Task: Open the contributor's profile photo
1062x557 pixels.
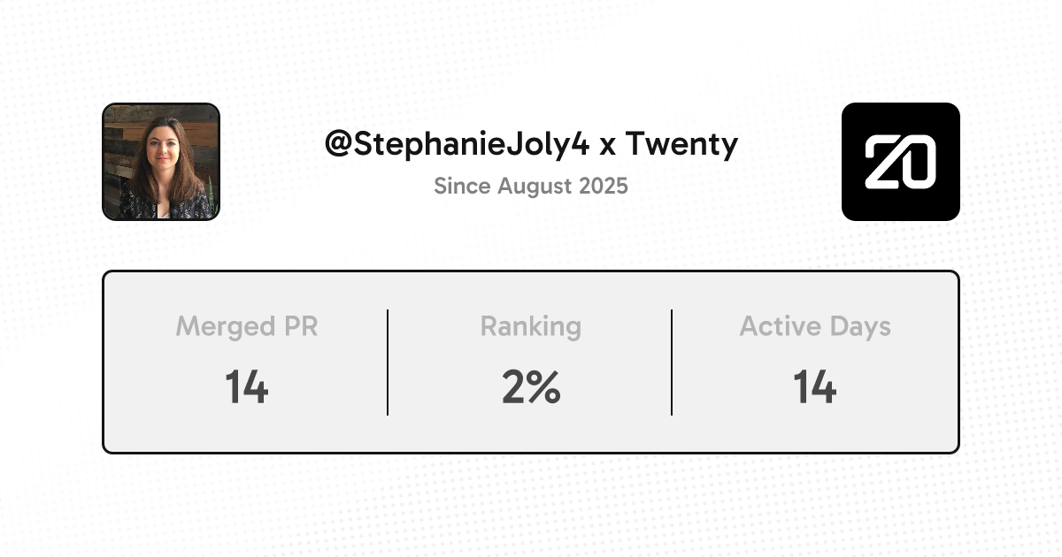Action: (x=161, y=162)
